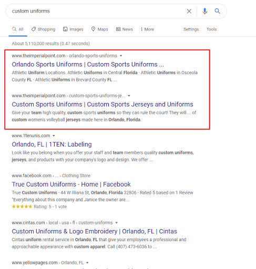Screen dimensions: 256x269
Task: Click the All tab magnifier icon
Action: click(x=14, y=29)
